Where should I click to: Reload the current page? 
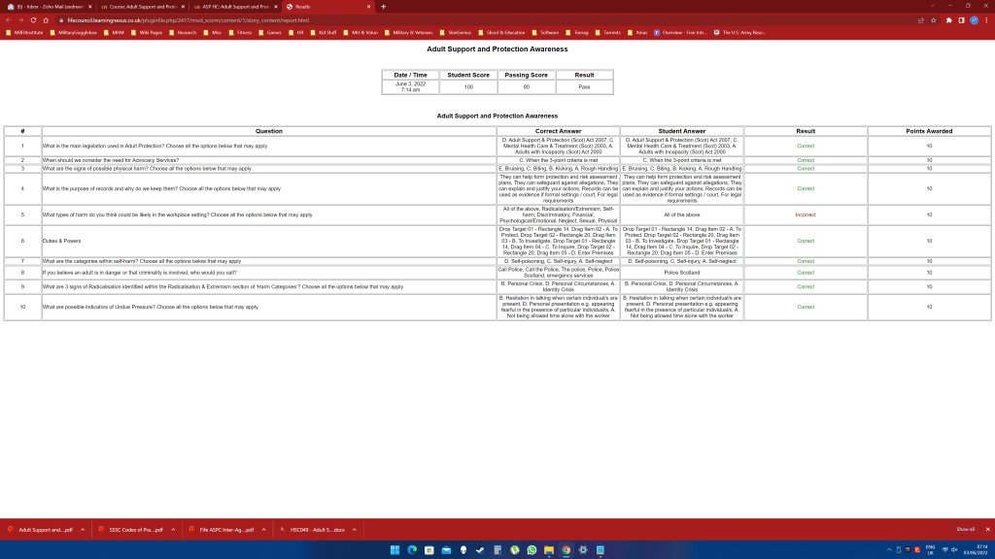pos(32,19)
